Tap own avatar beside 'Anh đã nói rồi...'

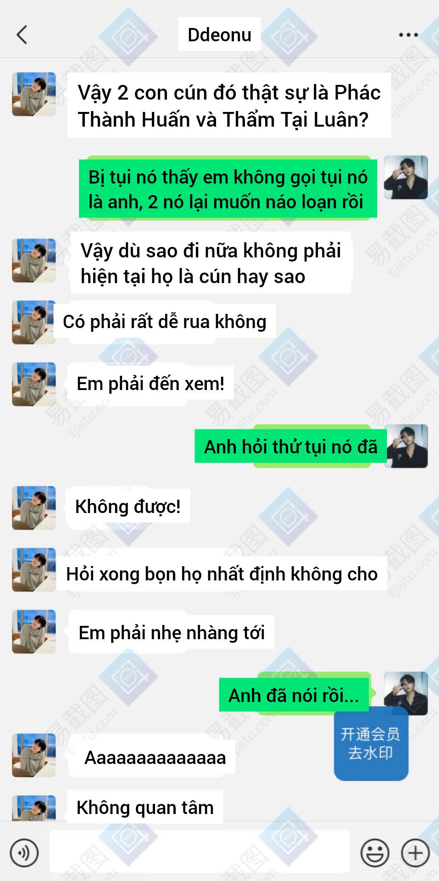coord(406,694)
